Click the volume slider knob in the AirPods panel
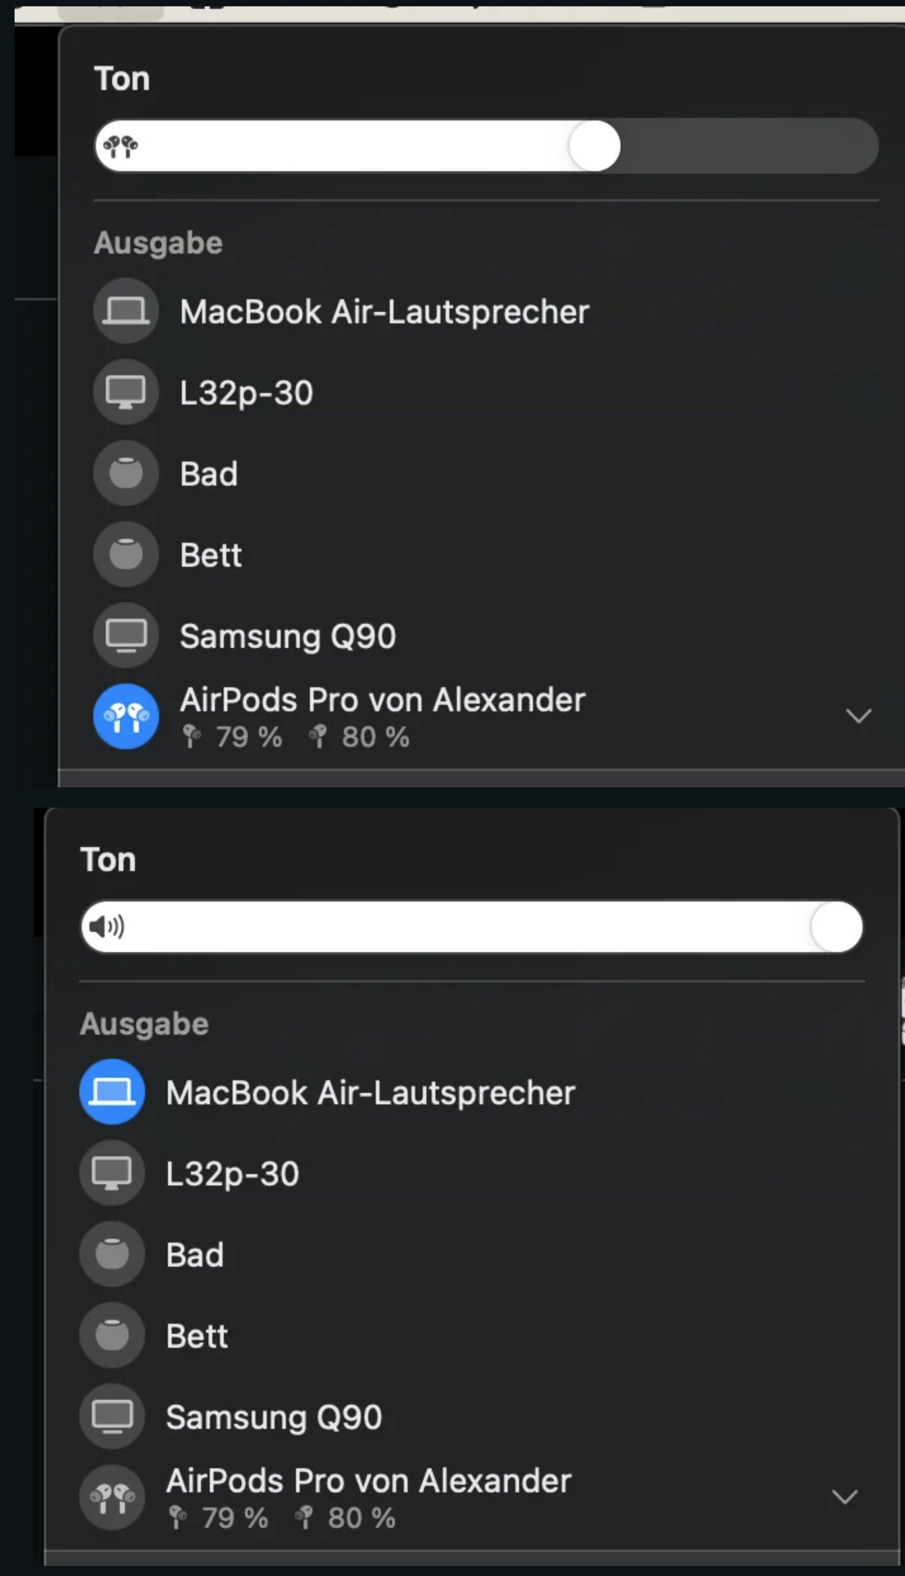The image size is (905, 1576). click(x=594, y=146)
